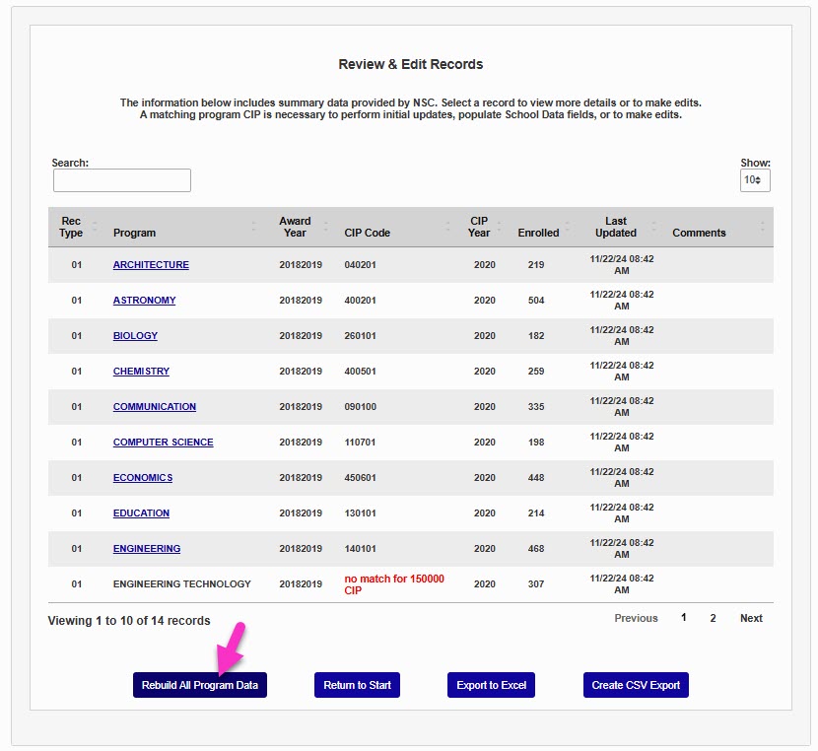The width and height of the screenshot is (818, 751).
Task: Open the ARCHITECTURE program record
Action: point(151,265)
